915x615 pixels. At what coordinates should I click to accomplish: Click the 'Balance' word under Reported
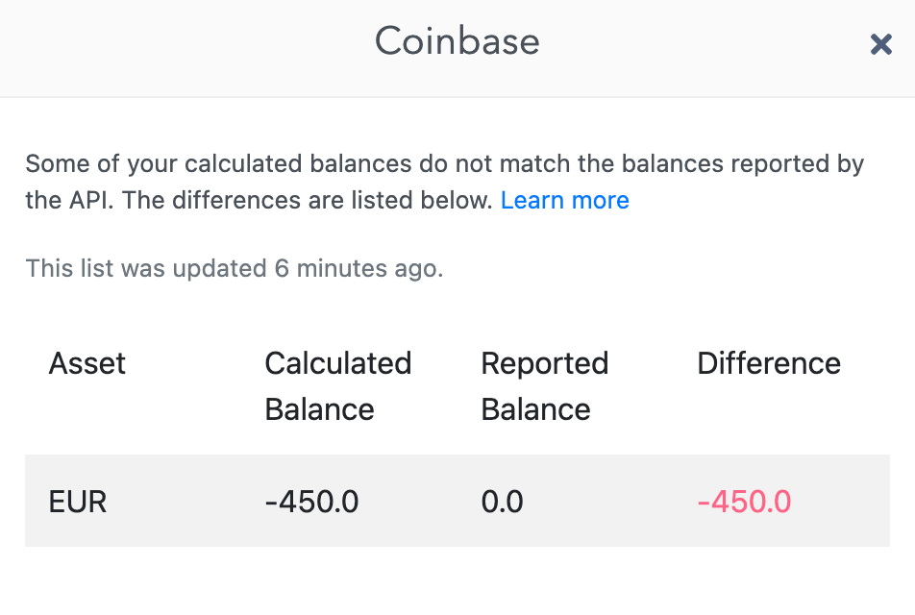point(535,409)
